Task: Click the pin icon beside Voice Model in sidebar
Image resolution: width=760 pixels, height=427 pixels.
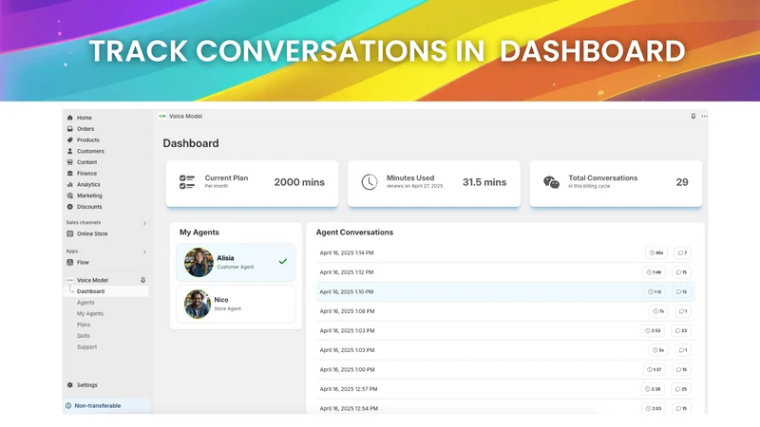Action: pyautogui.click(x=143, y=280)
